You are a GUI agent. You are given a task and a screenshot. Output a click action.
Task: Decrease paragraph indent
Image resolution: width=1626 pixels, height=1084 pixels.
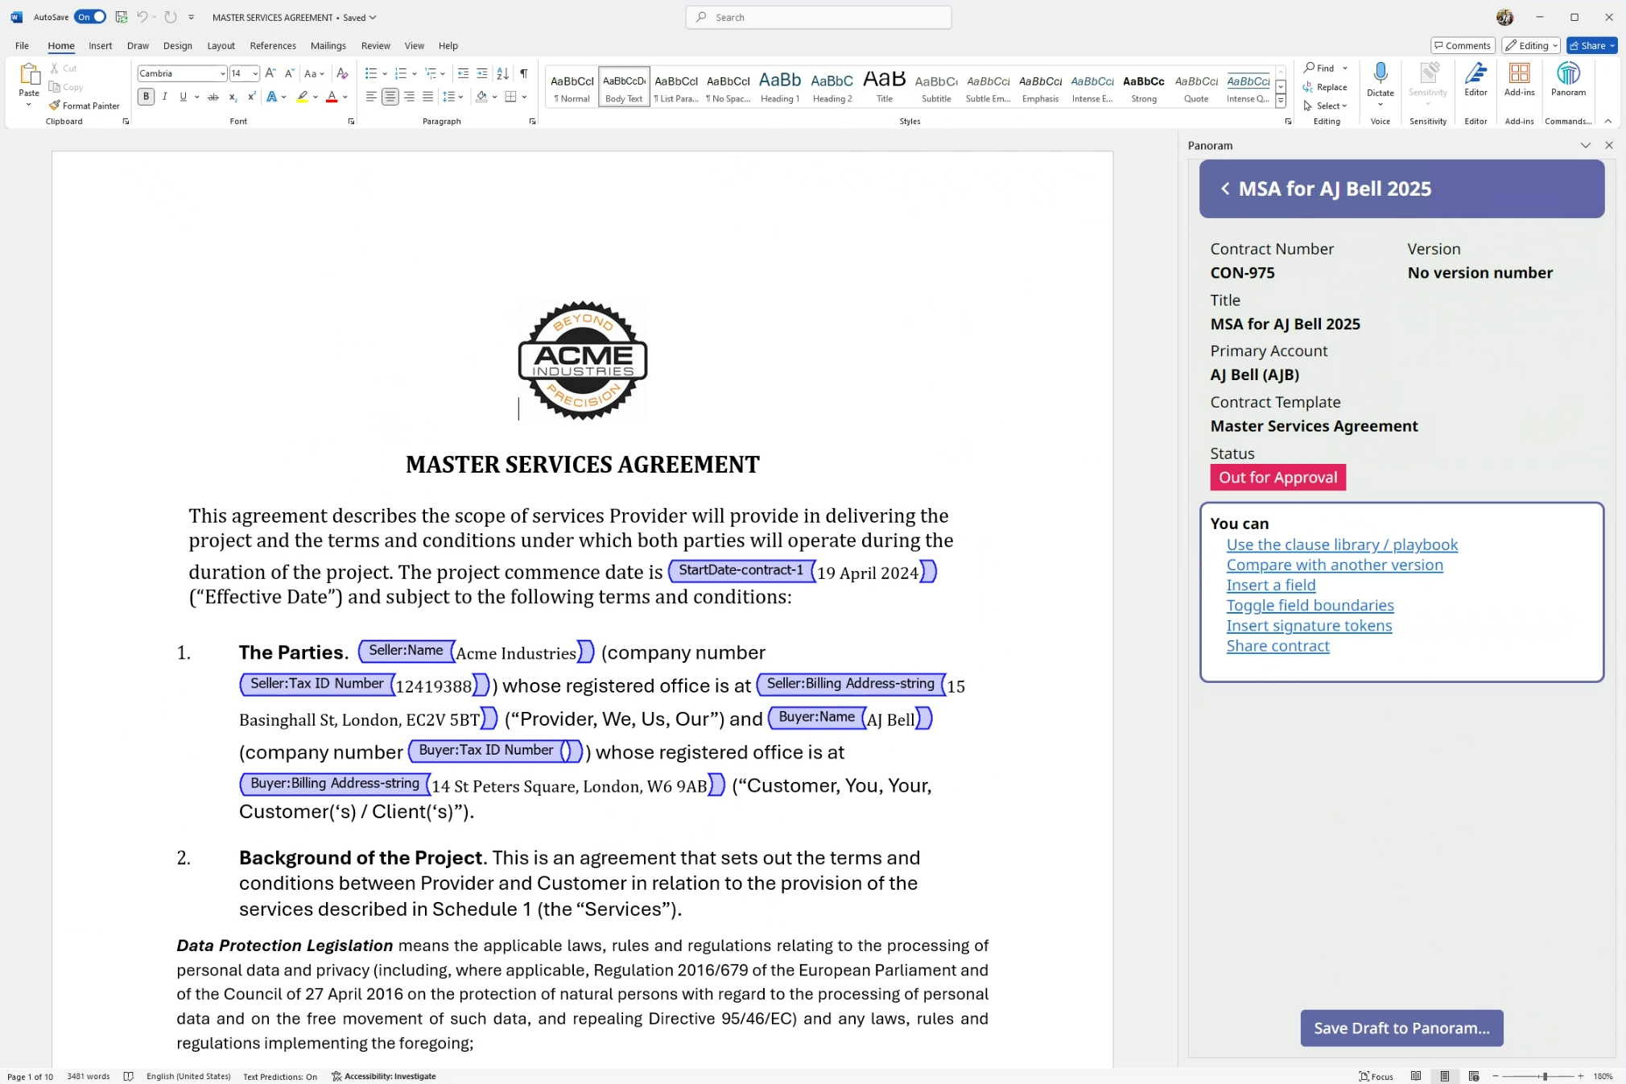click(x=463, y=73)
